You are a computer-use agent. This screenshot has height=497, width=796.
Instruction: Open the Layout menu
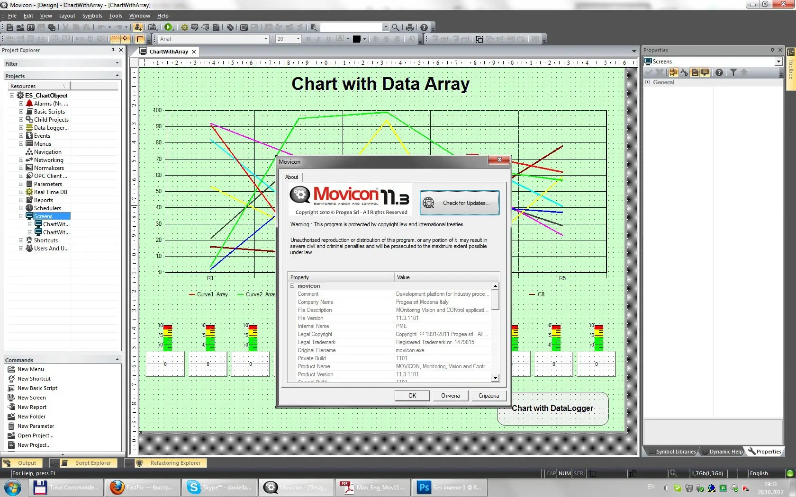click(67, 16)
